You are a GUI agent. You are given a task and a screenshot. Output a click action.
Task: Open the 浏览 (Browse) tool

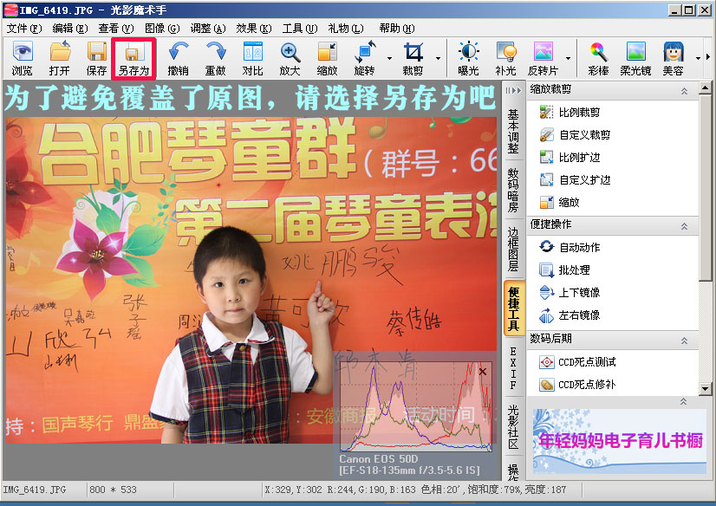coord(23,58)
